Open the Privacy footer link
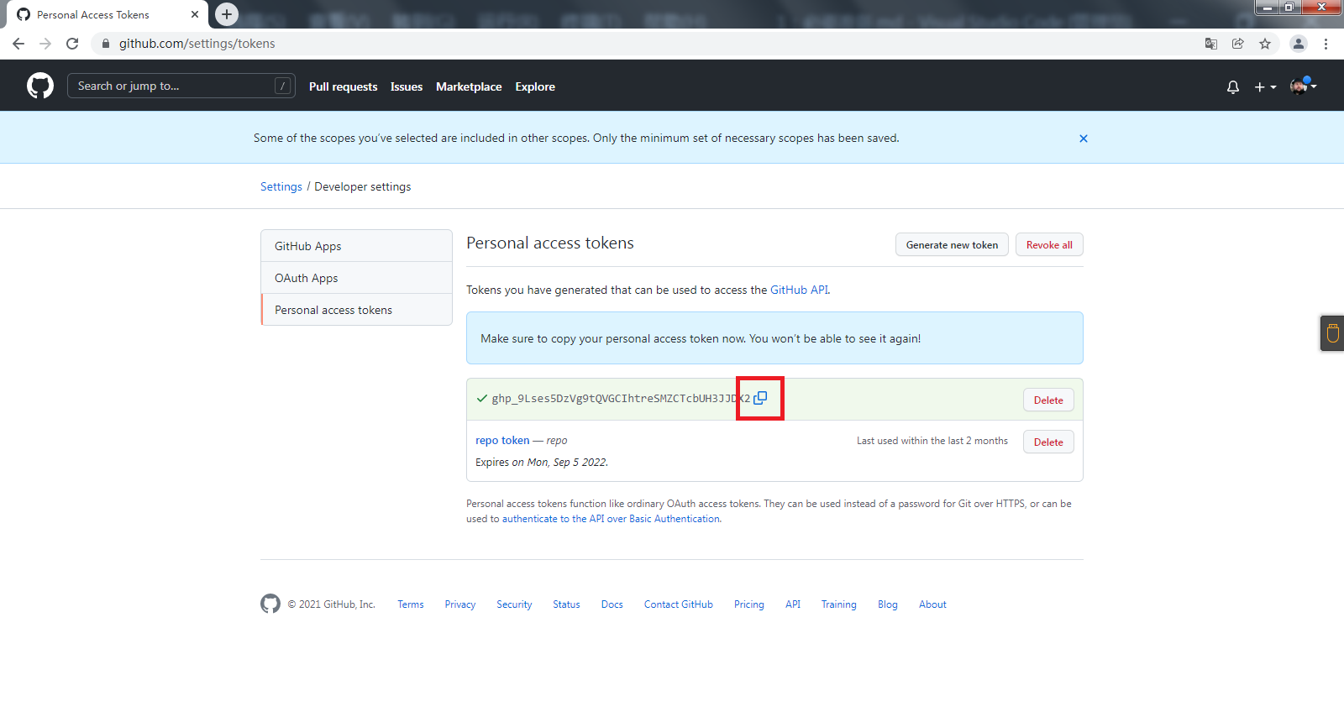The image size is (1344, 722). [x=460, y=604]
